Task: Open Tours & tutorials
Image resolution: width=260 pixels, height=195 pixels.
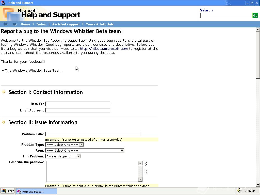Action: tap(100, 24)
